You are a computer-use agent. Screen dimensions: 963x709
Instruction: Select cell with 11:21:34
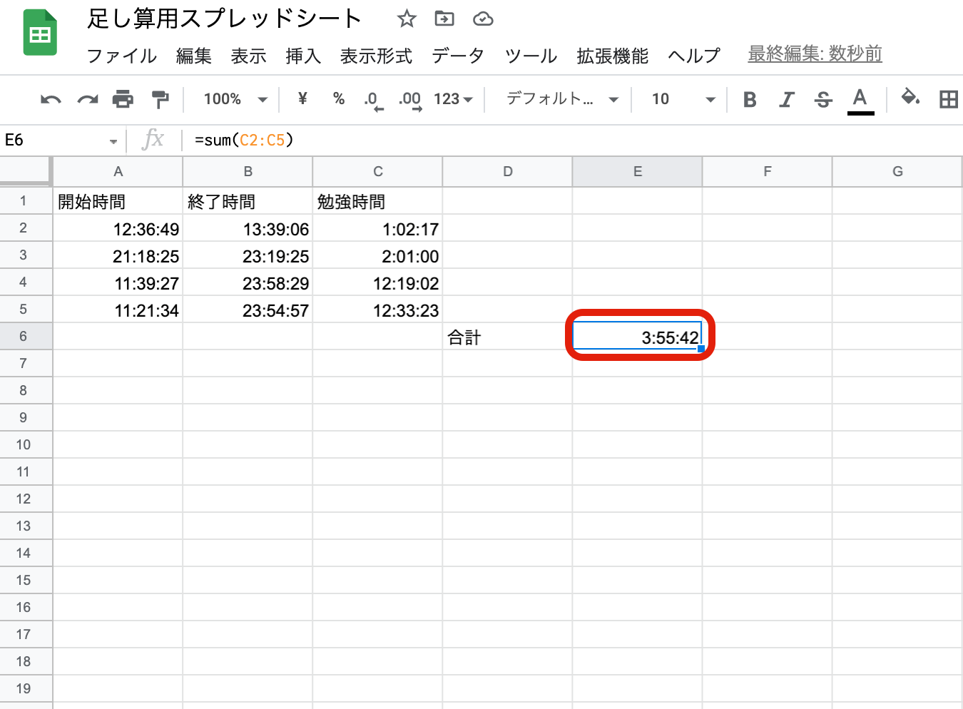pos(118,310)
